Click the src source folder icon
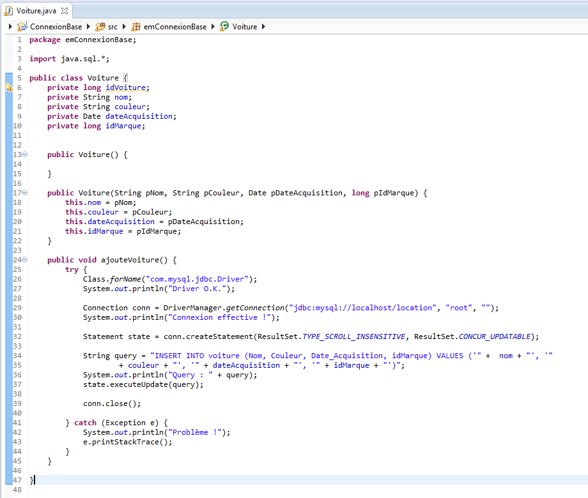Screen dimensions: 588x498 pos(100,27)
